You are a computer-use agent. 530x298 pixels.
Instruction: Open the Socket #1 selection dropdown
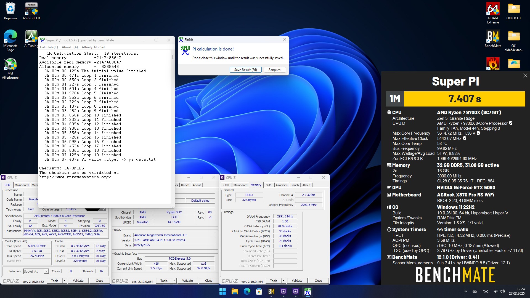[36, 272]
